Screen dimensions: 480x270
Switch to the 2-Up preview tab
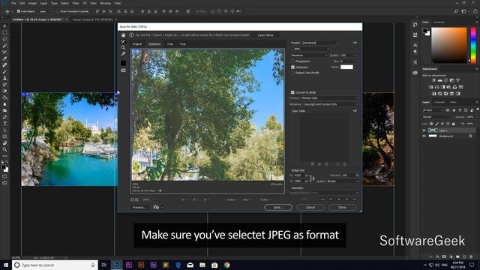[x=170, y=44]
